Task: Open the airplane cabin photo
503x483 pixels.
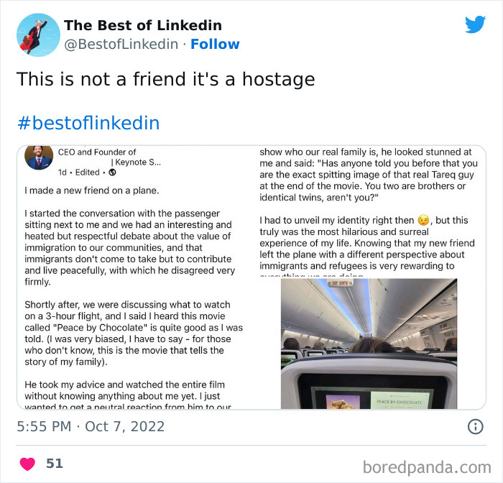Action: (x=369, y=344)
